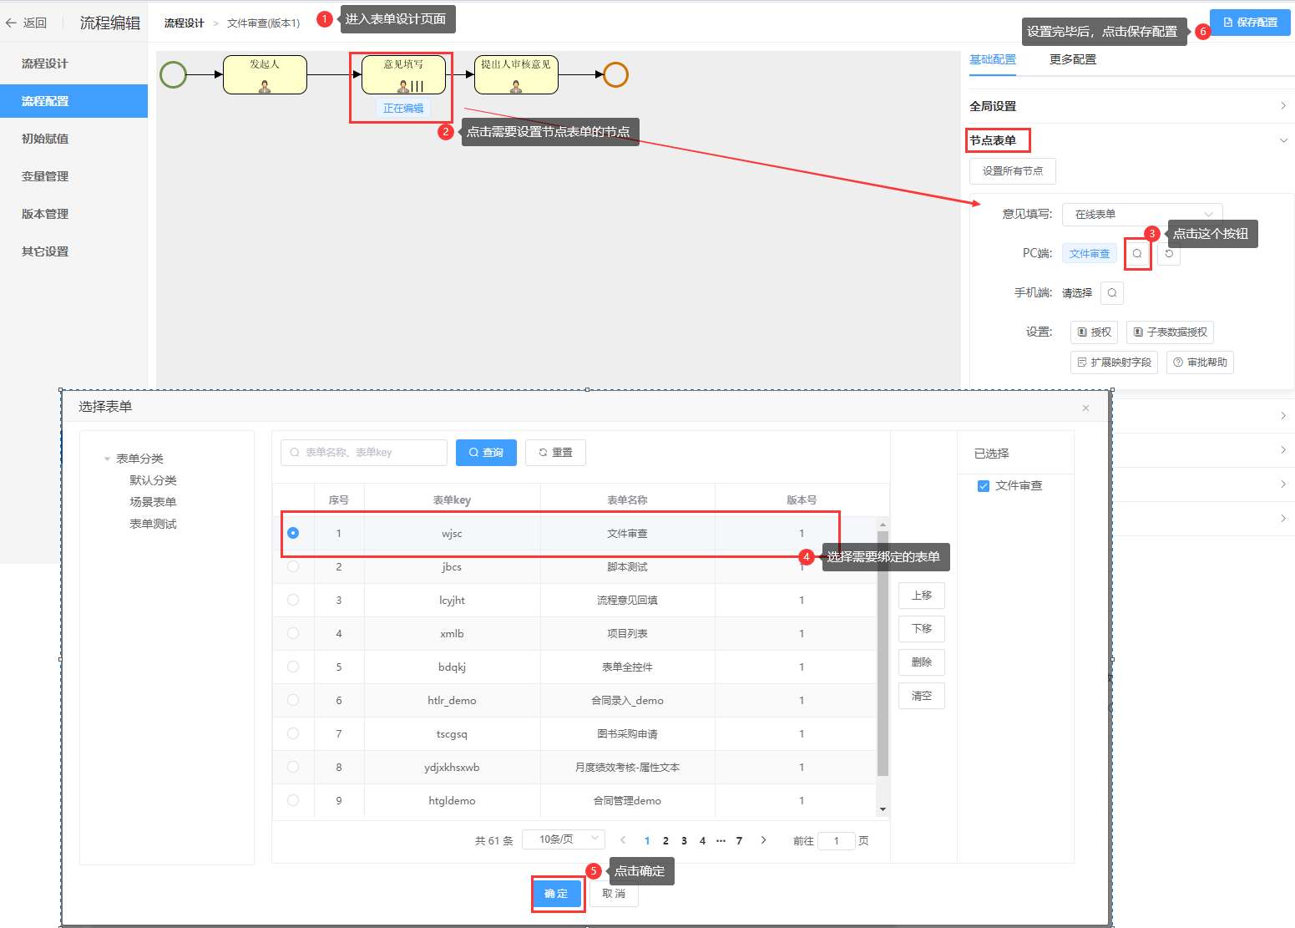
Task: Click the 子表数据授权 button
Action: [x=1170, y=332]
